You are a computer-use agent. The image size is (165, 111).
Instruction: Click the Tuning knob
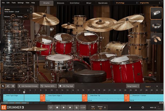pyautogui.click(x=25, y=17)
